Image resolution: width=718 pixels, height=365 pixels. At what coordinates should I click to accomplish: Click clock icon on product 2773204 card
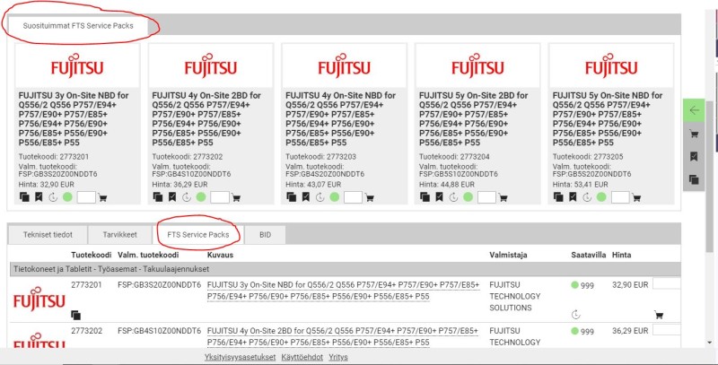click(454, 197)
